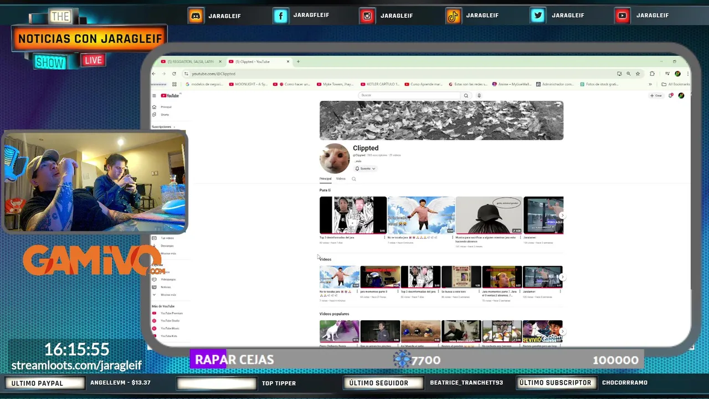Open Chrome profile avatar
The image size is (709, 399).
point(677,74)
